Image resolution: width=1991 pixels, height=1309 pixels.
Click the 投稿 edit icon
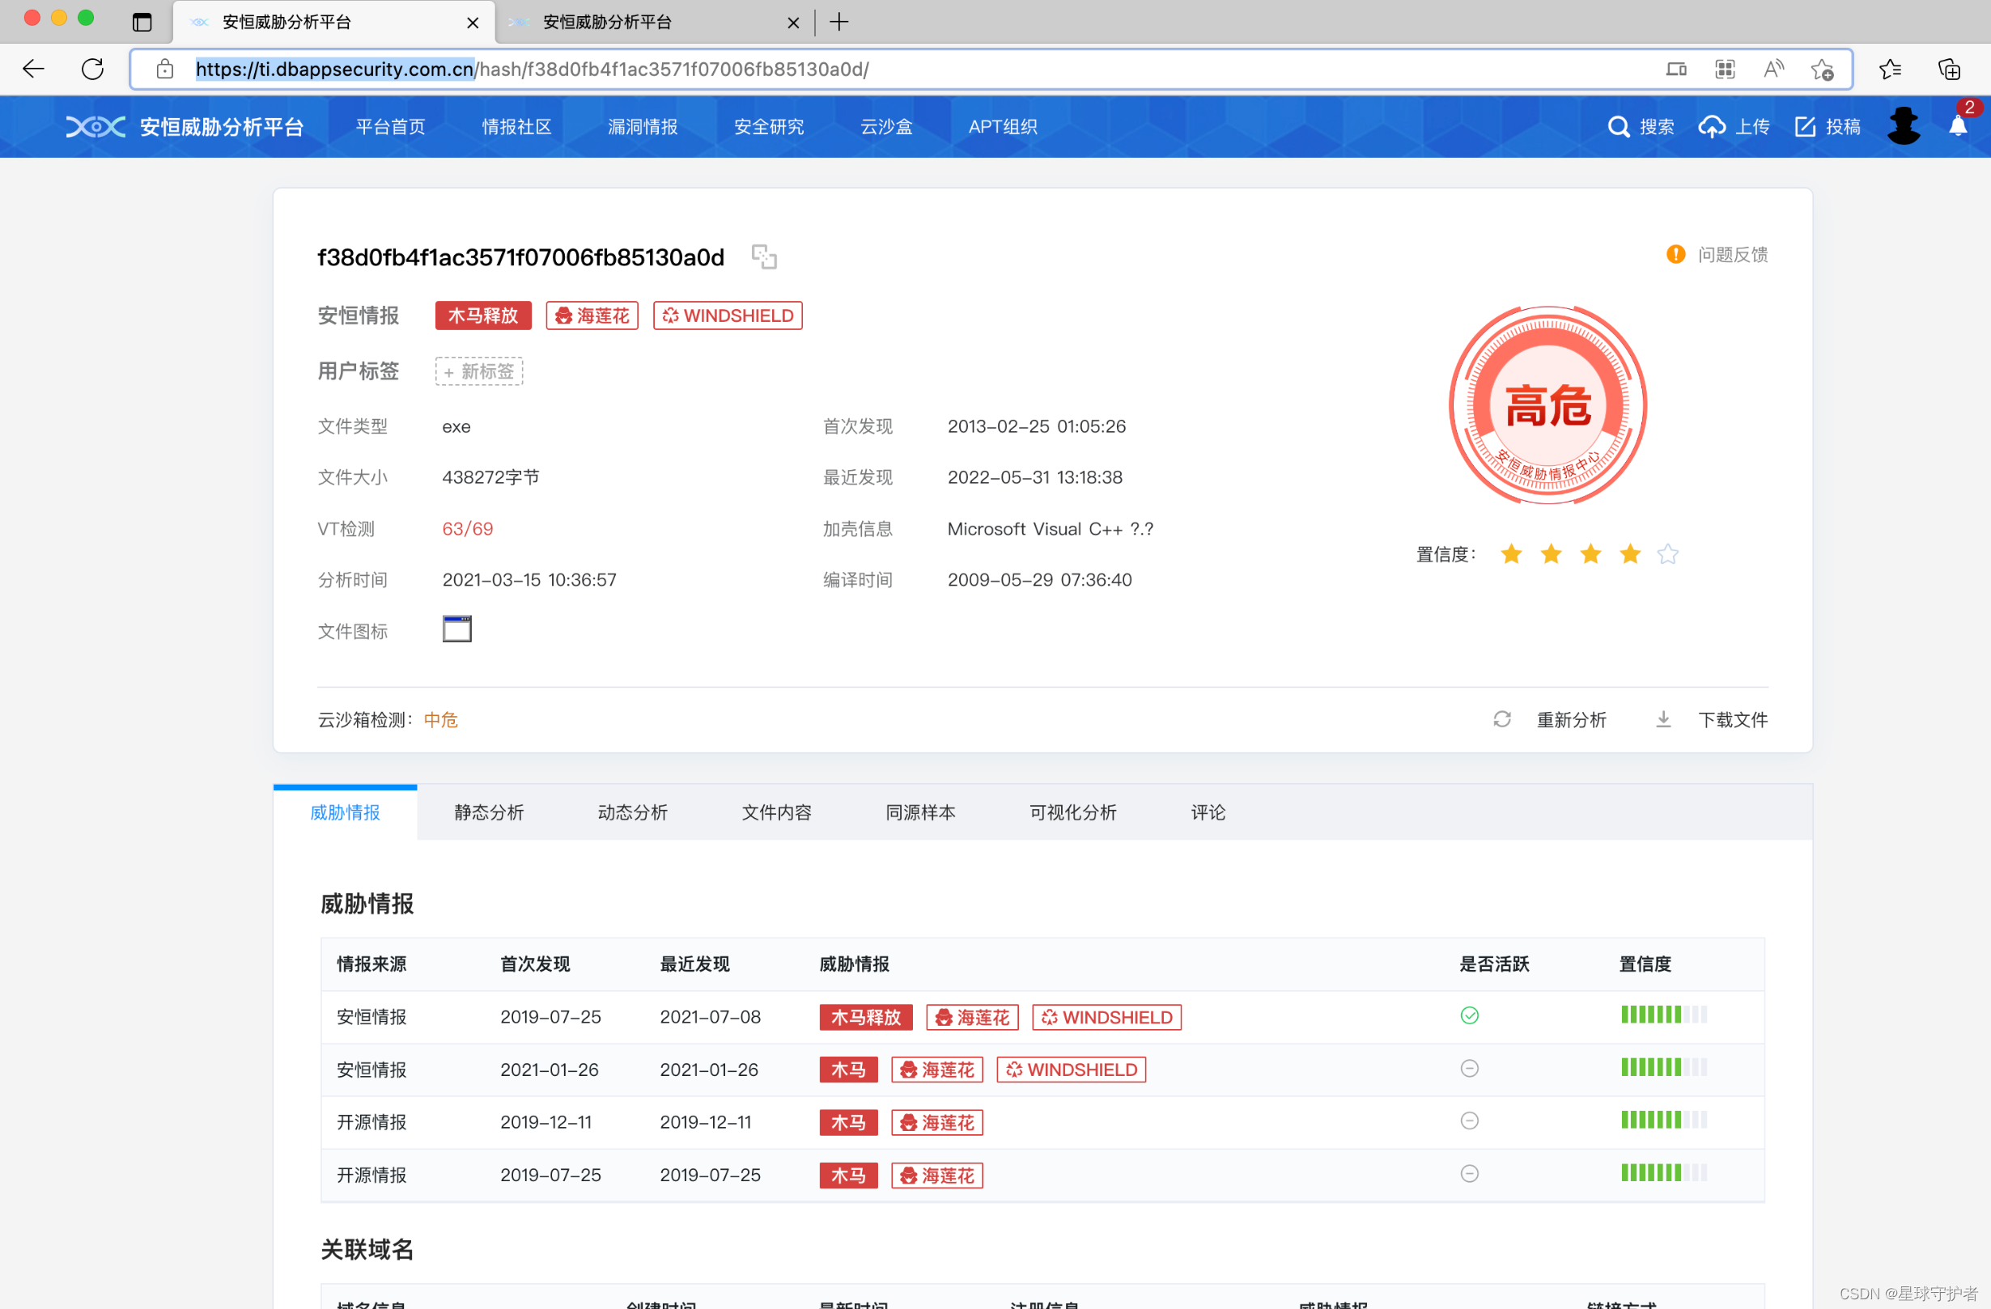[x=1806, y=126]
